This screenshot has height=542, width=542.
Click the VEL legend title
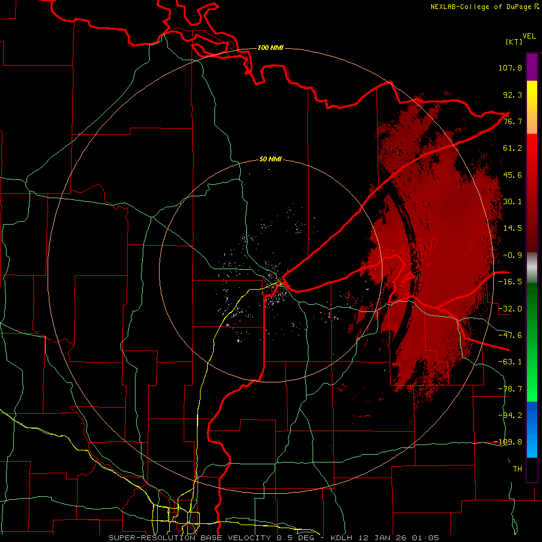(529, 36)
